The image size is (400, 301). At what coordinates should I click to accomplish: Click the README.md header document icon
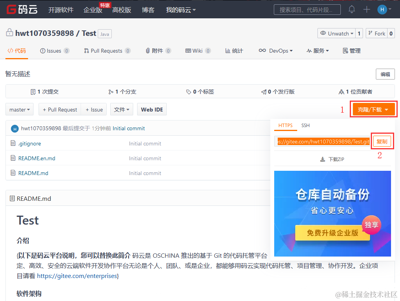coord(12,198)
